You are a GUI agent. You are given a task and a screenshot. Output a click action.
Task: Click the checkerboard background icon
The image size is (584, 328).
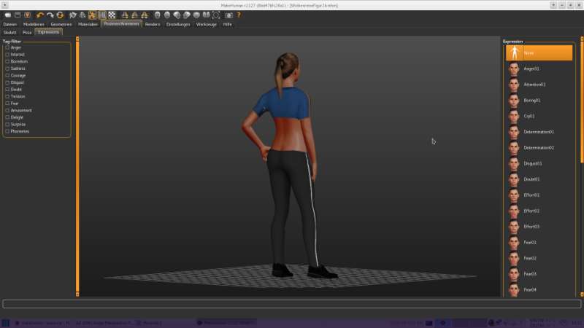click(112, 15)
